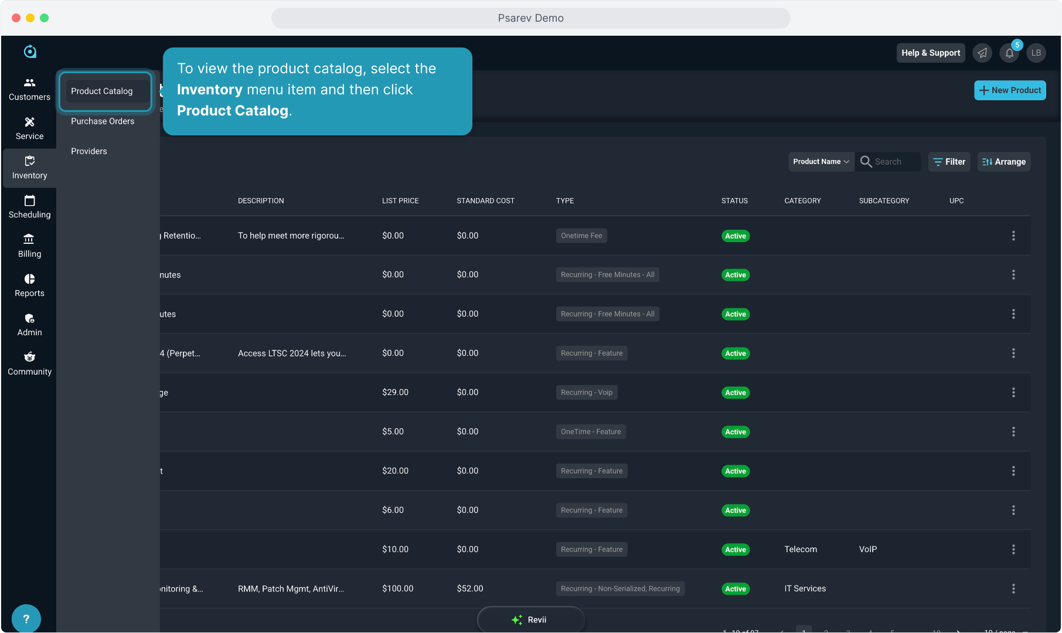The height and width of the screenshot is (633, 1062).
Task: Open the Revii assistant
Action: pyautogui.click(x=530, y=620)
